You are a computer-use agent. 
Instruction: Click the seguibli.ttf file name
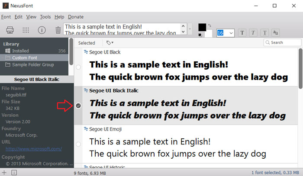[x=16, y=95]
